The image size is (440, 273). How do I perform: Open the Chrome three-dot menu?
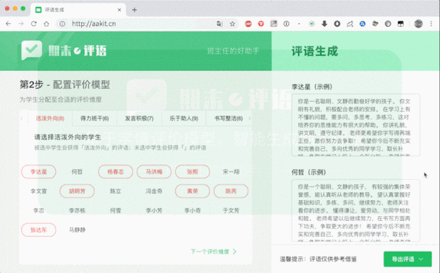coord(431,24)
